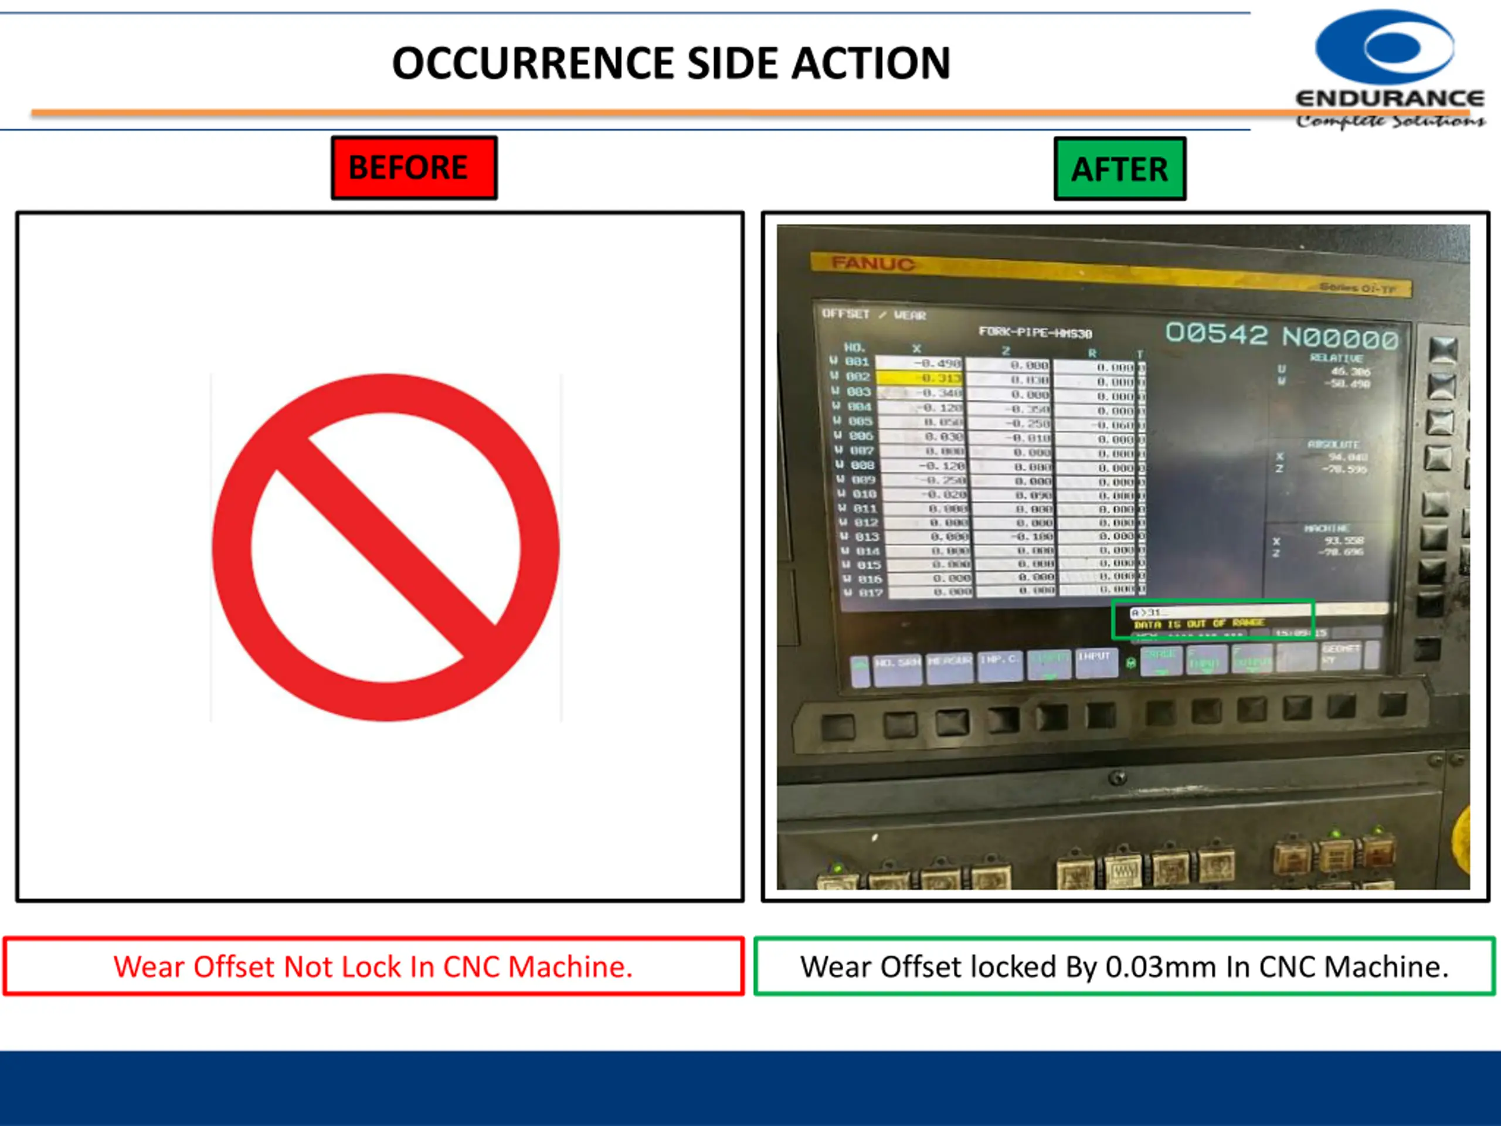This screenshot has height=1126, width=1501.
Task: Click the OCCURRENCE SIDE ACTION heading
Action: (671, 63)
